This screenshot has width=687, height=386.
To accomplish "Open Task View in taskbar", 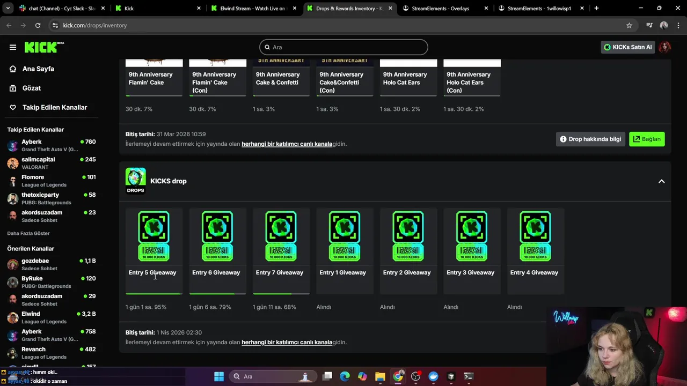I will pos(327,376).
